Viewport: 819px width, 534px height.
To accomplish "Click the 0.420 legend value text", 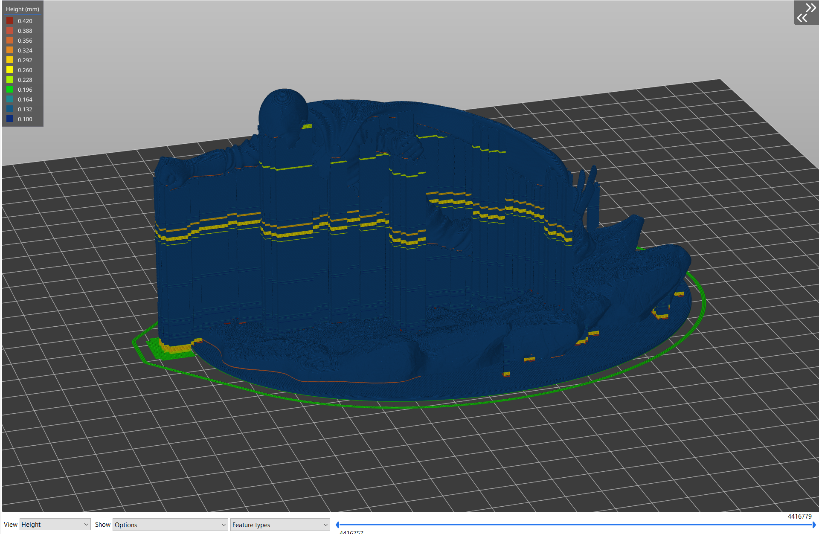I will pos(25,21).
